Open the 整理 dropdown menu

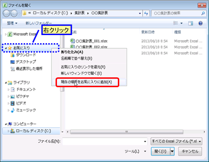[x=12, y=23]
